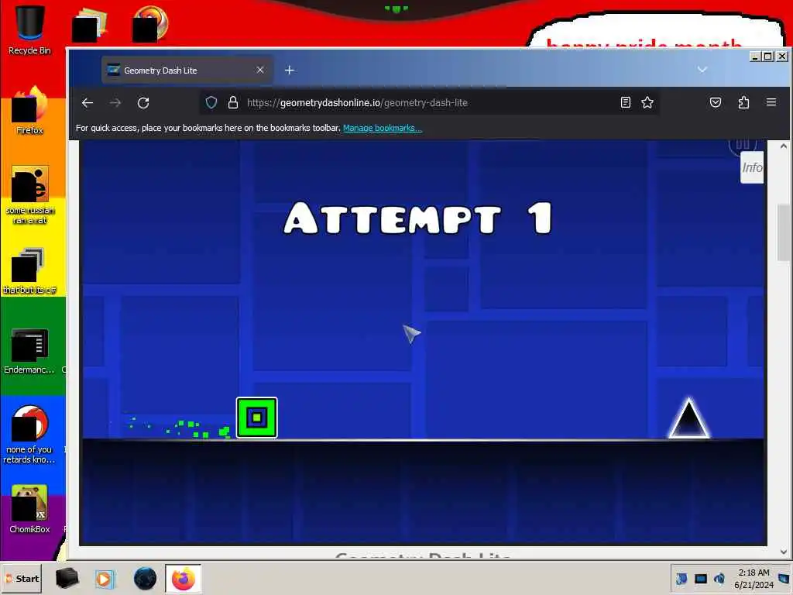Launch media player from taskbar
This screenshot has width=793, height=595.
[105, 579]
